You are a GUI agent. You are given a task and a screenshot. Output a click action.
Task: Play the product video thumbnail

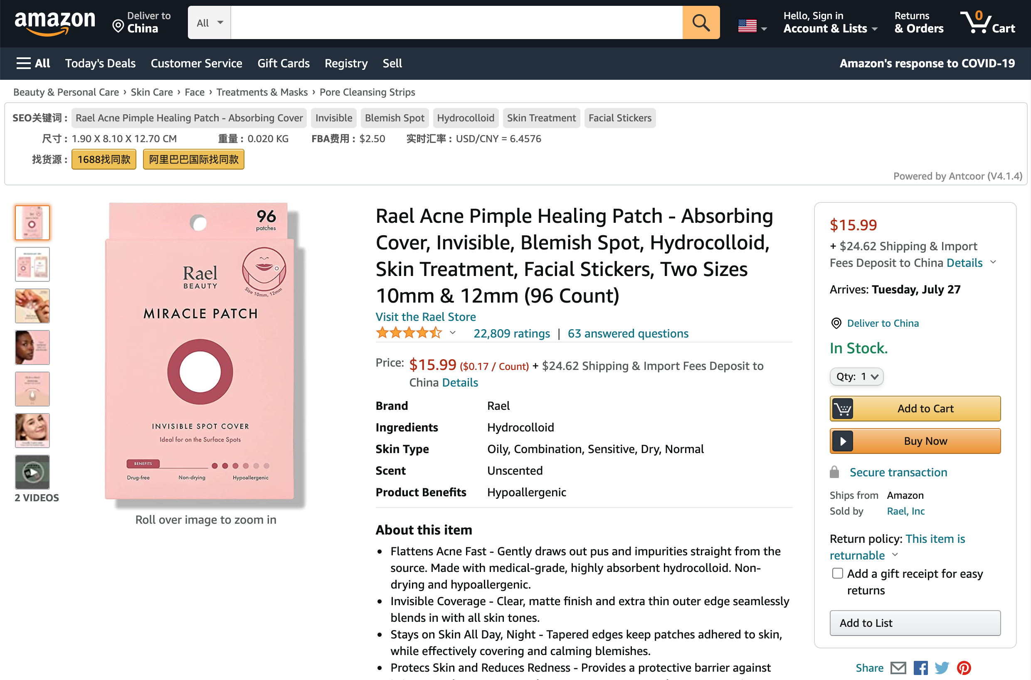32,472
